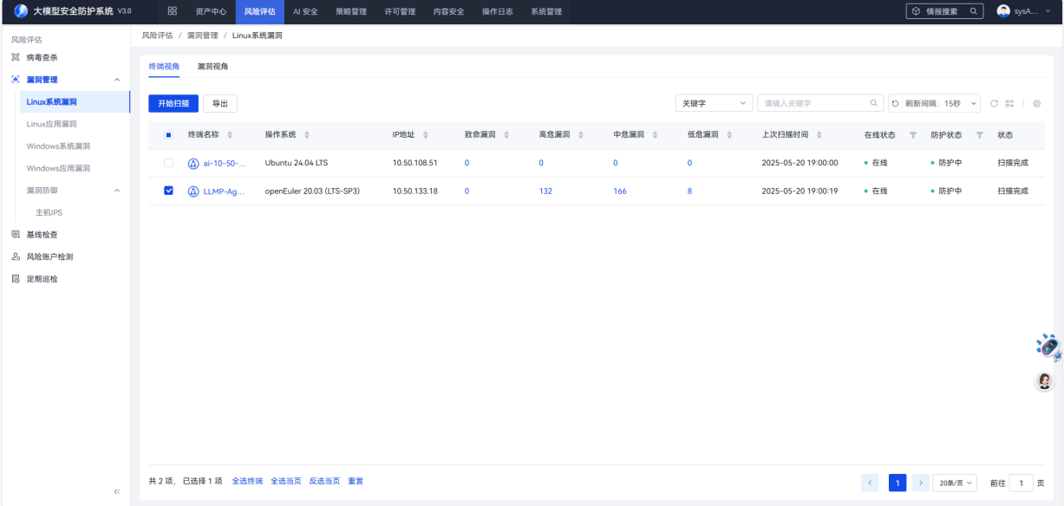Screen dimensions: 1064x506
Task: Uncheck the openEuler 20.03 row checkbox
Action: tap(168, 191)
